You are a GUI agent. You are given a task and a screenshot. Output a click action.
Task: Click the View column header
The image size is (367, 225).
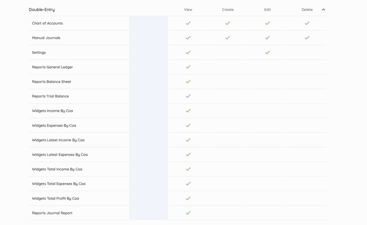[188, 10]
